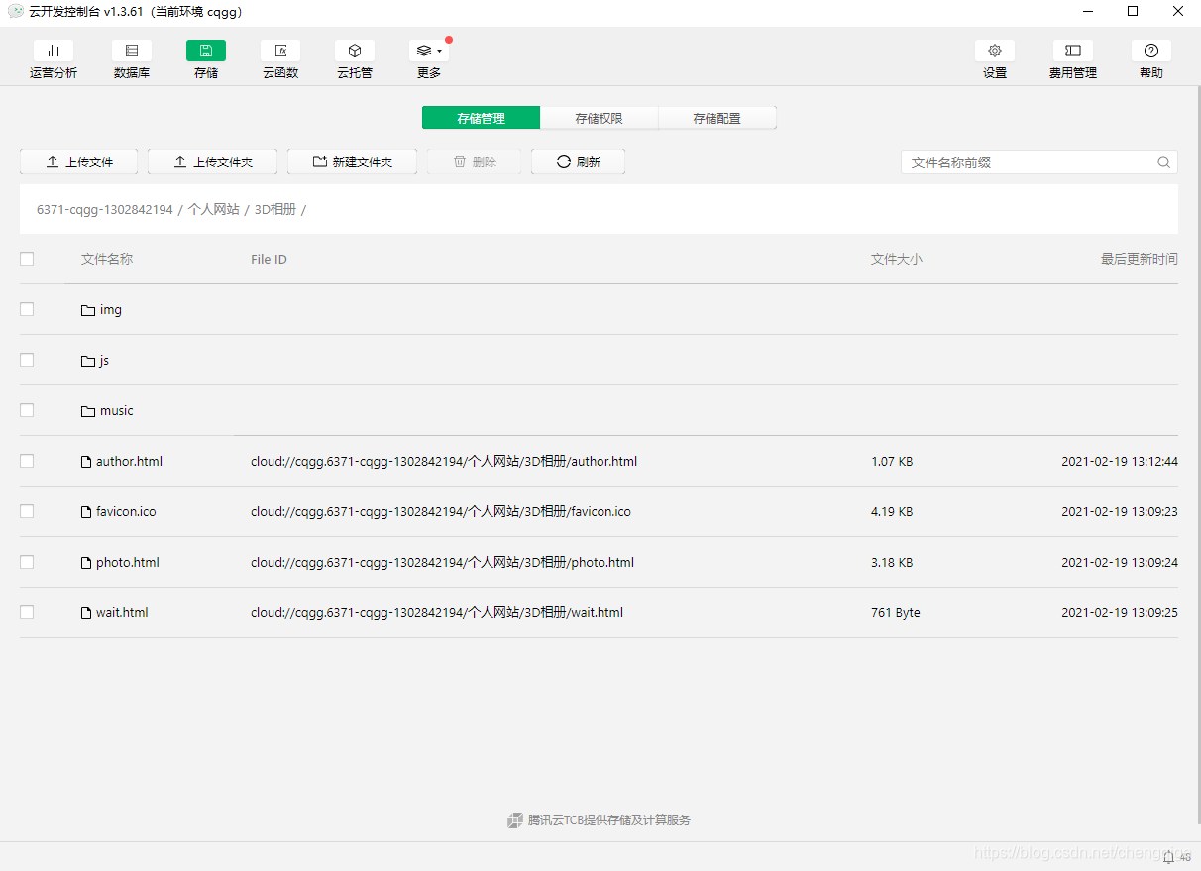Screen dimensions: 1201x871
Task: Open the 云托管 cloud hosting icon
Action: pyautogui.click(x=355, y=51)
